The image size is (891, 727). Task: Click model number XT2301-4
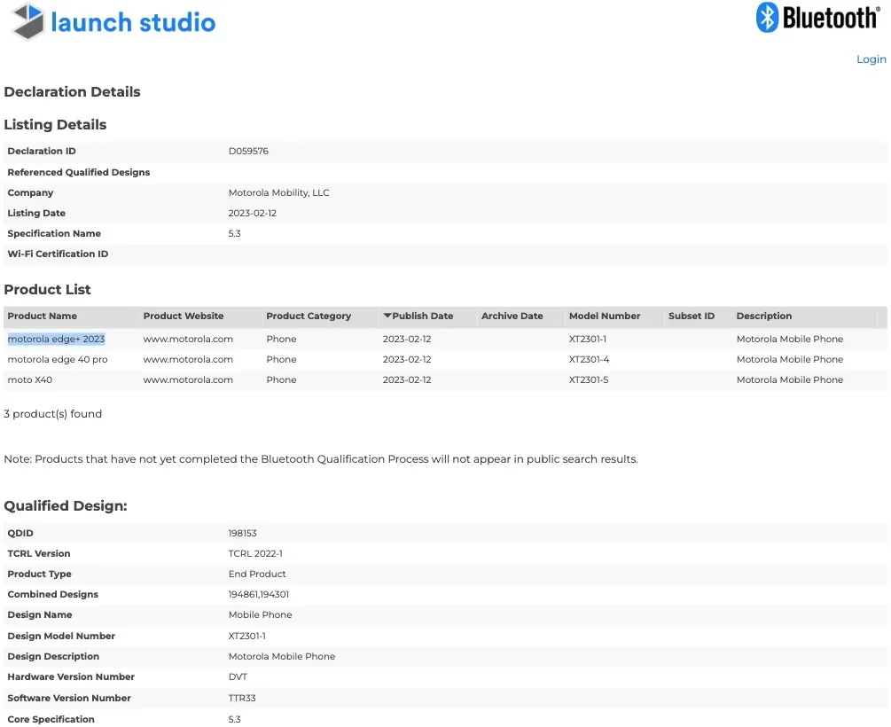pyautogui.click(x=589, y=359)
